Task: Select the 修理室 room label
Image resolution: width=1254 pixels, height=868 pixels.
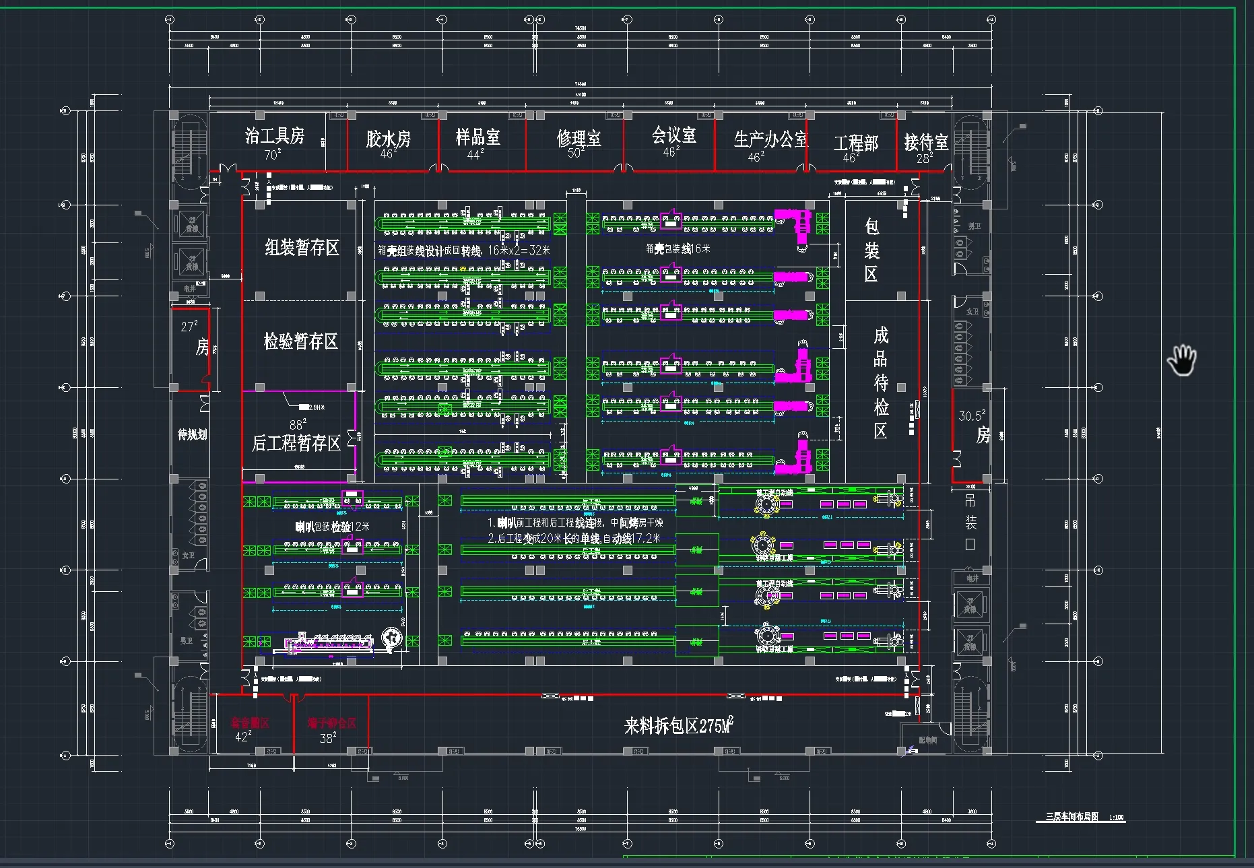Action: pyautogui.click(x=579, y=139)
